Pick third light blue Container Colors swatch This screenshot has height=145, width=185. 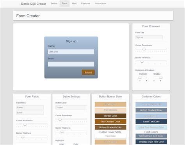[x=151, y=116]
